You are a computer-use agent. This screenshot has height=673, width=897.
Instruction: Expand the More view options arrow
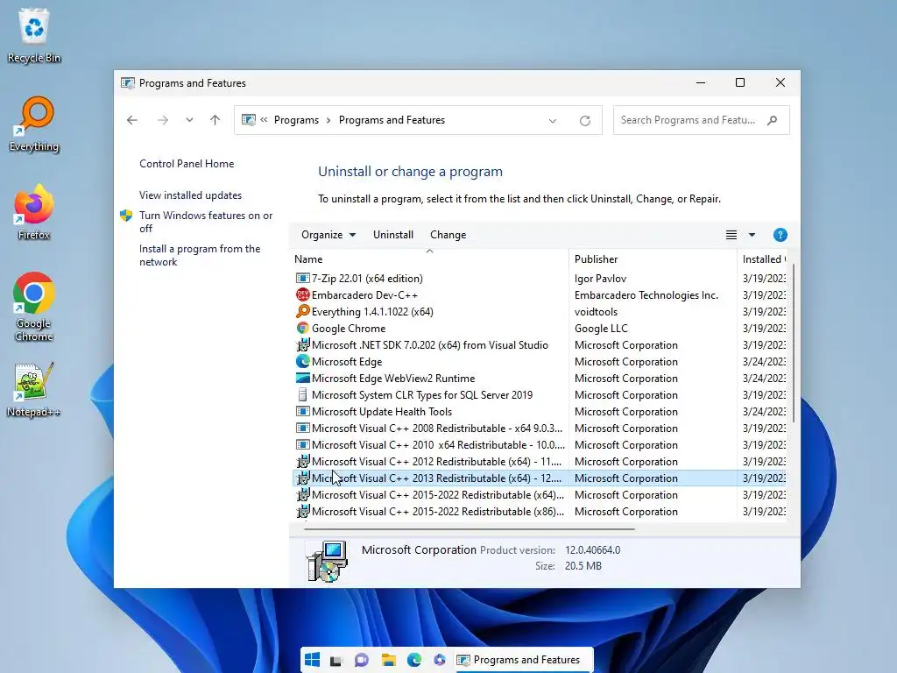pyautogui.click(x=752, y=235)
